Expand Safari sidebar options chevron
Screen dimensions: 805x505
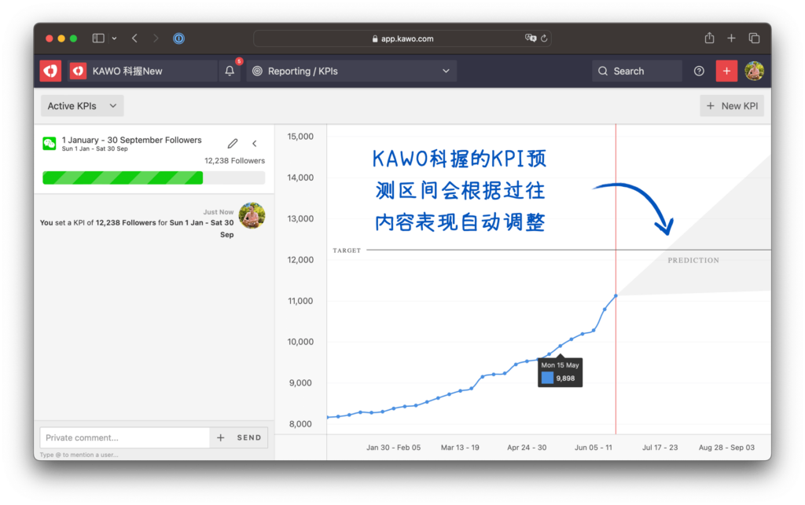pos(115,38)
